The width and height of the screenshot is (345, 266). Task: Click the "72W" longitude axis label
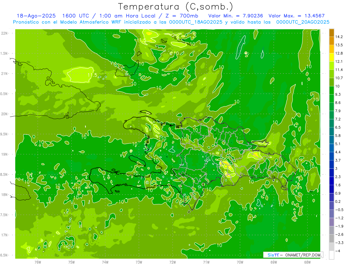pos(172,262)
